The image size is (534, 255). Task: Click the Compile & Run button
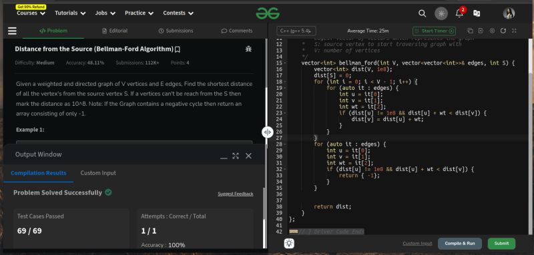[460, 244]
